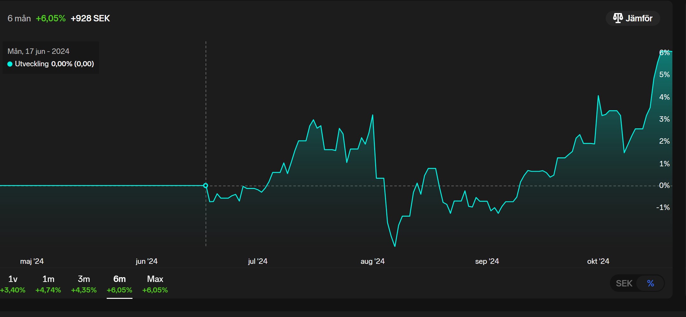686x317 pixels.
Task: Click the circular data point marker on the chart
Action: (x=206, y=185)
